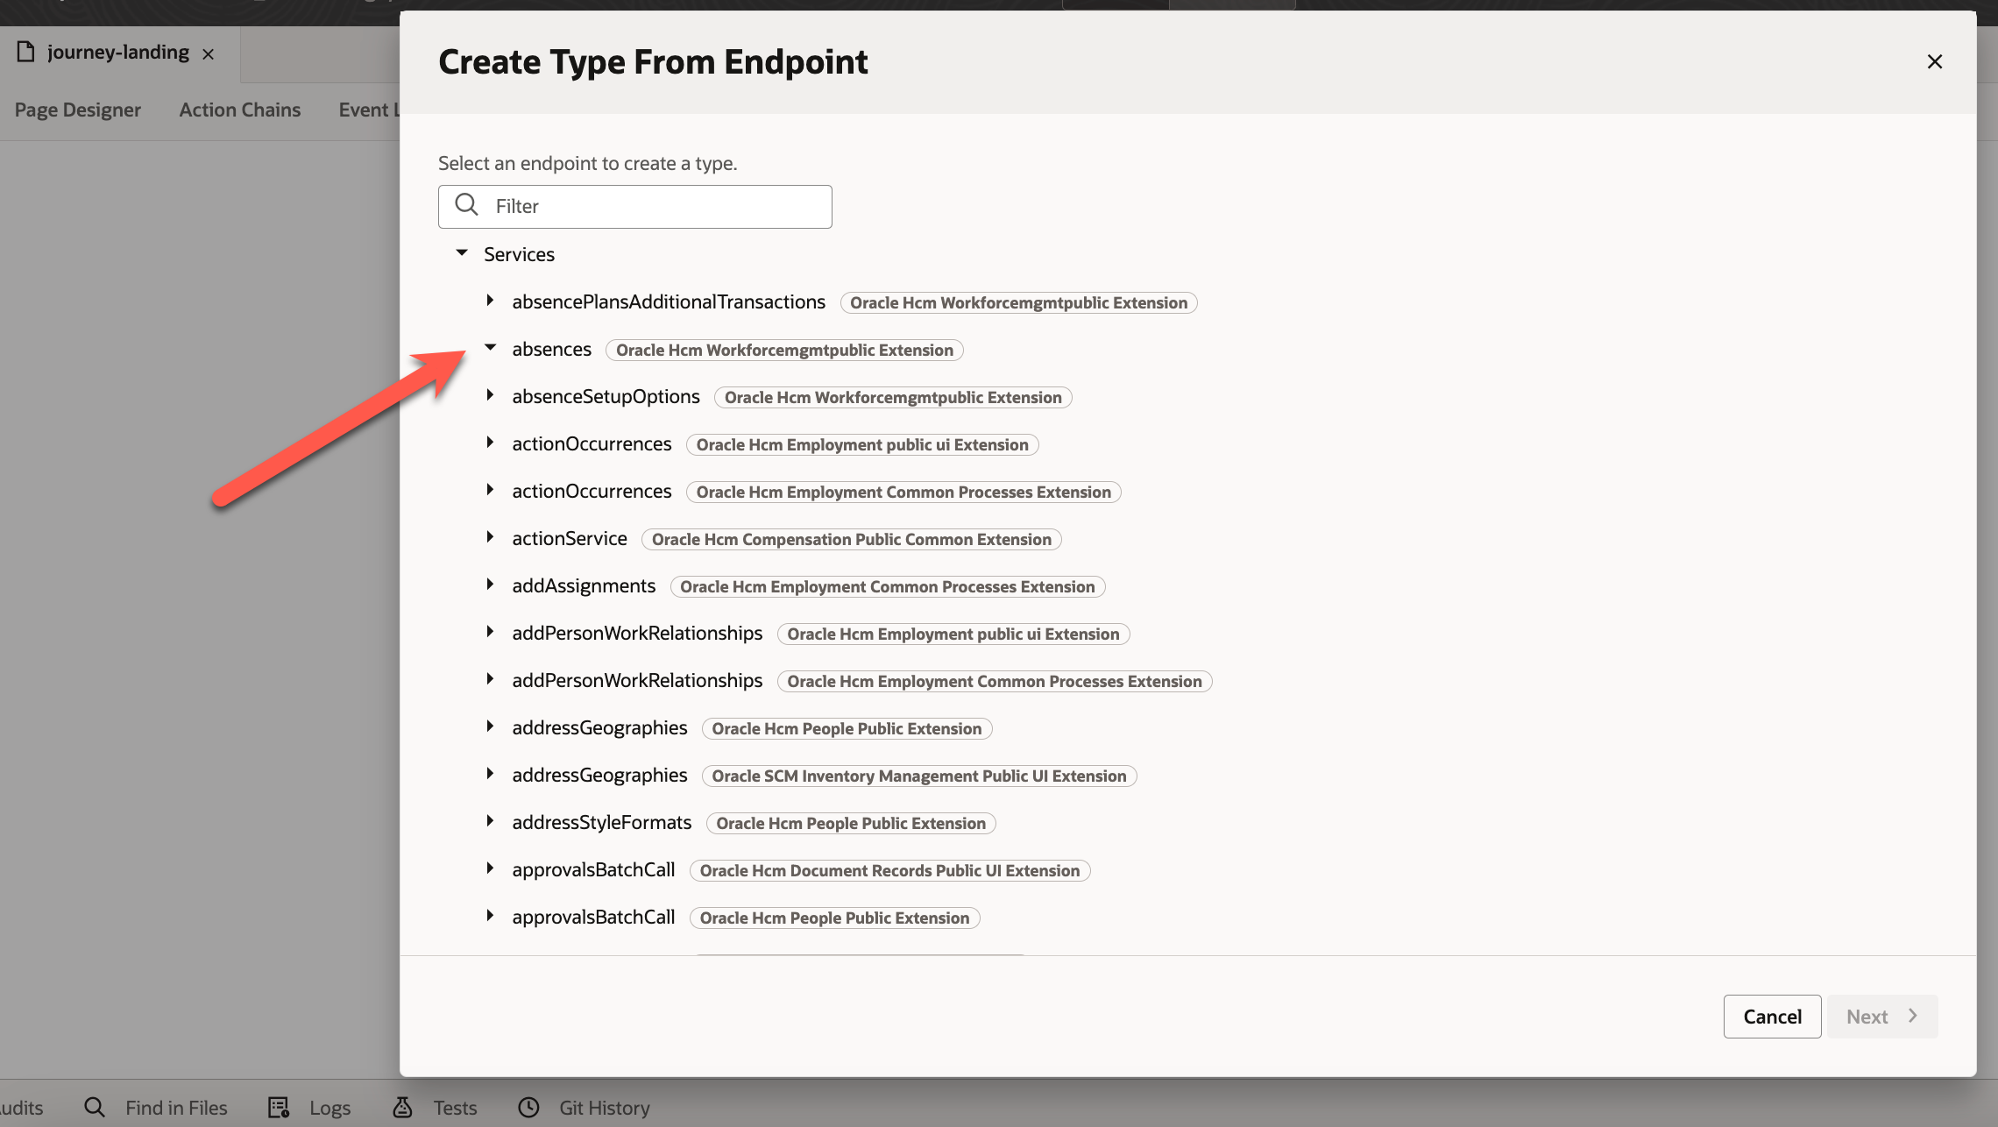Select the absences service label
1998x1127 pixels.
552,349
